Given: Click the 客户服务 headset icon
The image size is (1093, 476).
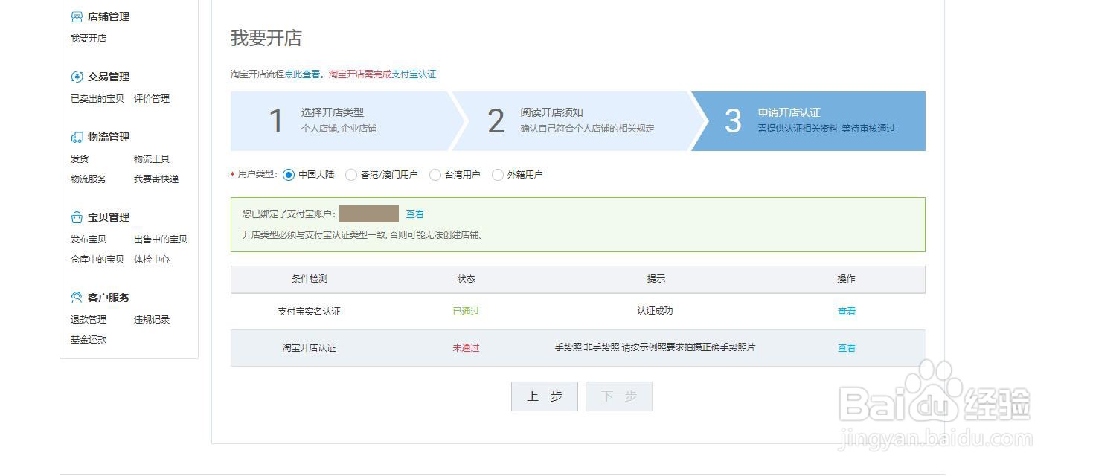Looking at the screenshot, I should (77, 297).
